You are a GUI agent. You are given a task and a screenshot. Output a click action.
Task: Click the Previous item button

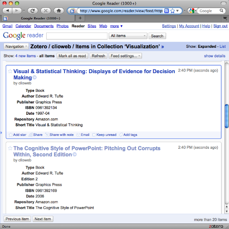[17, 219]
